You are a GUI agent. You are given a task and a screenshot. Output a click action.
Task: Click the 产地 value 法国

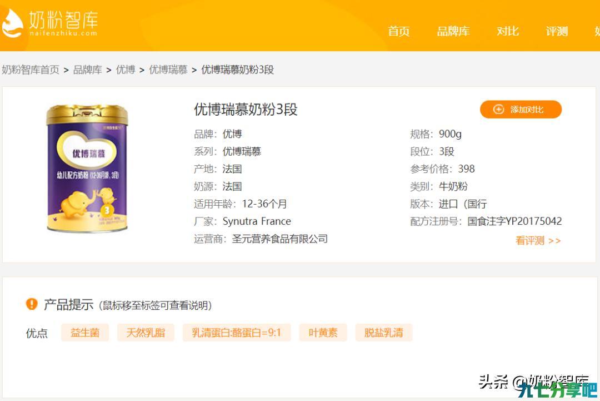[232, 169]
